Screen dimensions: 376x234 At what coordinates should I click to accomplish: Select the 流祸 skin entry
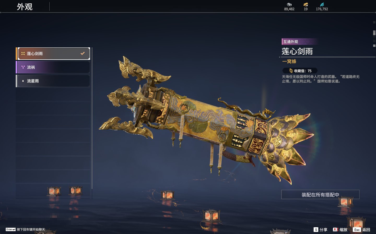53,67
